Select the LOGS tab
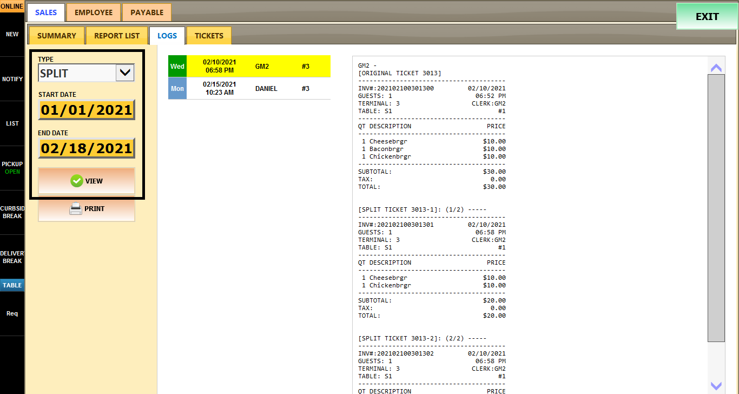The height and width of the screenshot is (394, 739). click(167, 36)
